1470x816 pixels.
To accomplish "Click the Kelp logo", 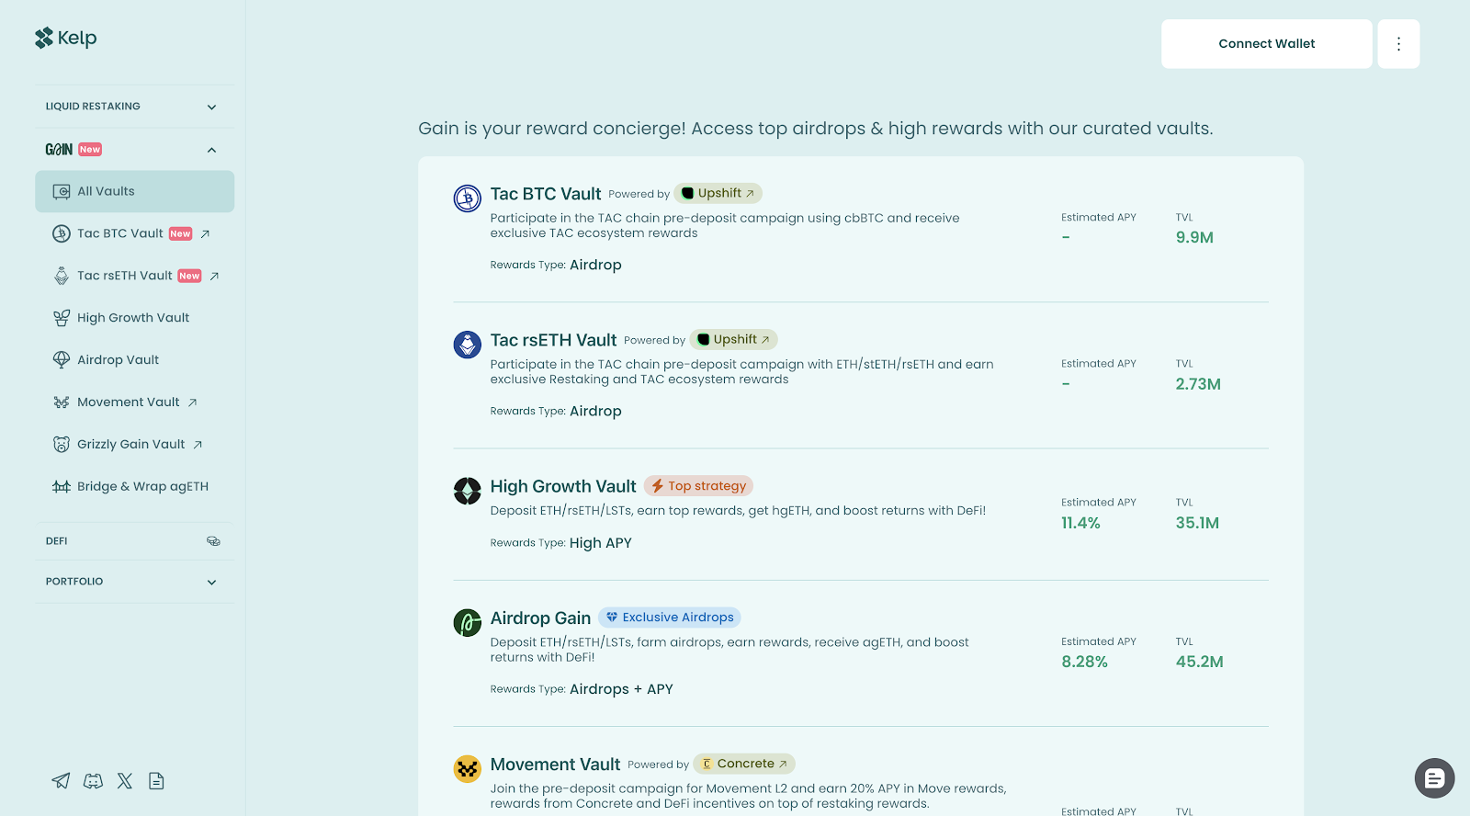I will 66,38.
